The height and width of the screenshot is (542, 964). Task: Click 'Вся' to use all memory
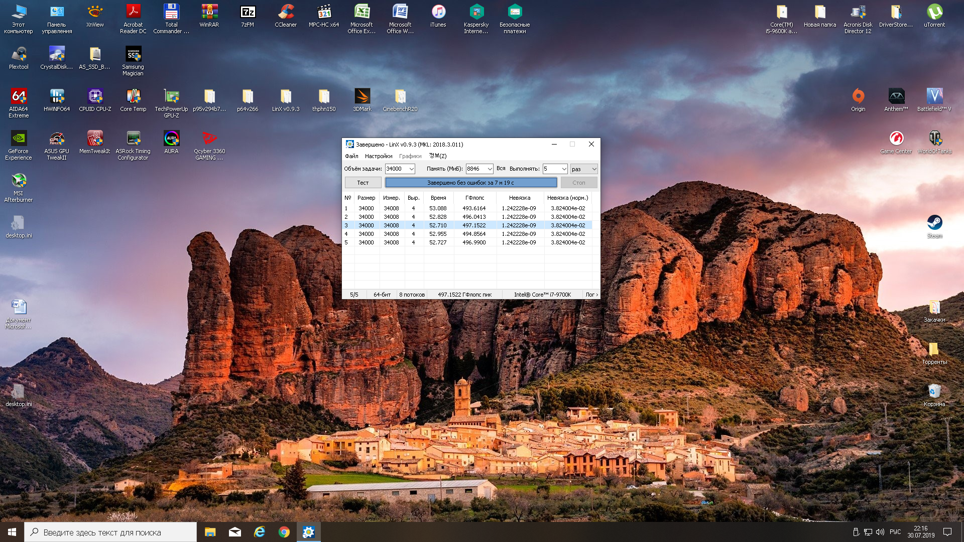point(501,169)
